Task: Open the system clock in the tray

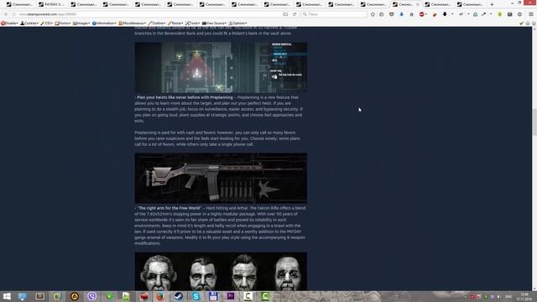Action: click(524, 296)
